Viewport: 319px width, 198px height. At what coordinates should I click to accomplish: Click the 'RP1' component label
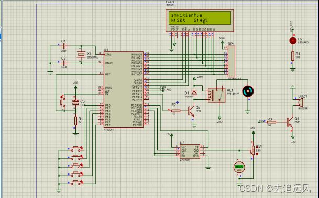pos(231,44)
